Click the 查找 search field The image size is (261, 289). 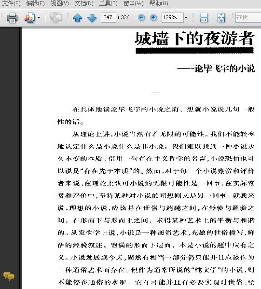coord(248,17)
